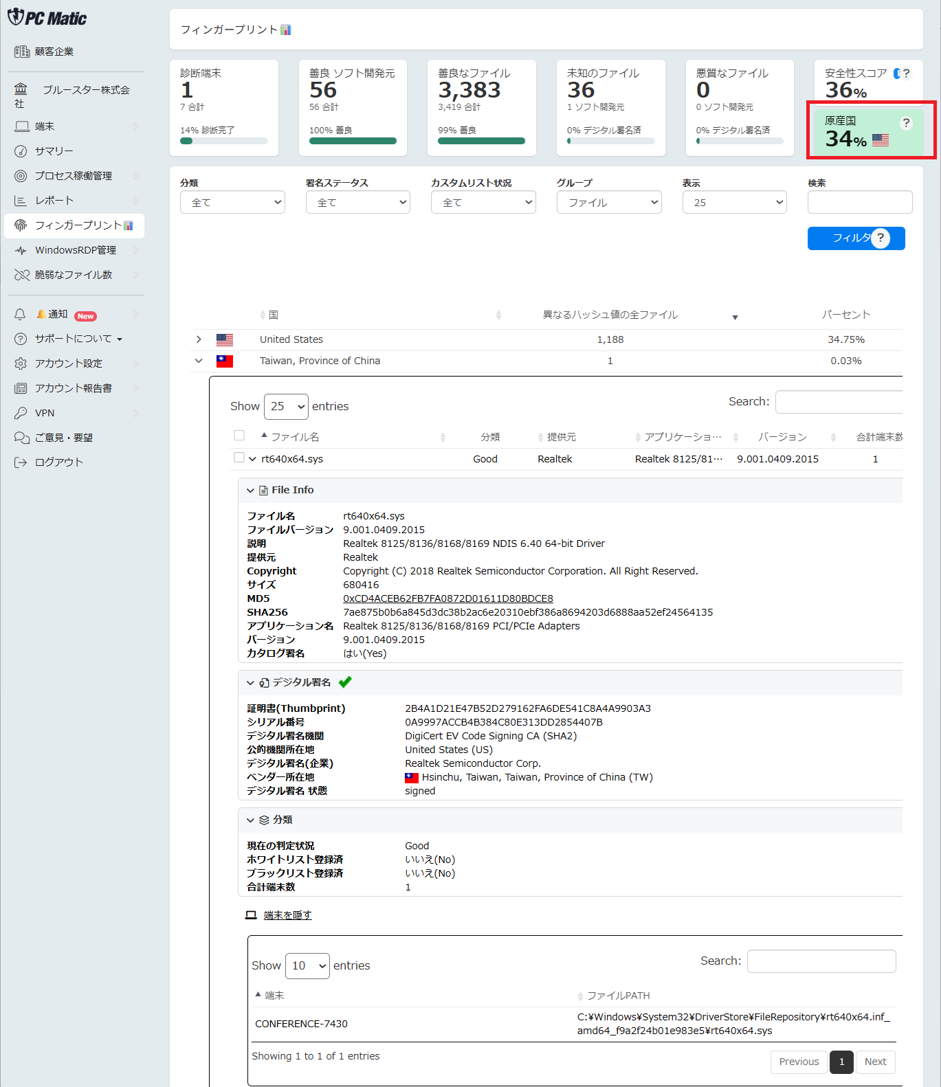Click the 診断端末 14% progress bar
Screen dimensions: 941x1087
(224, 141)
